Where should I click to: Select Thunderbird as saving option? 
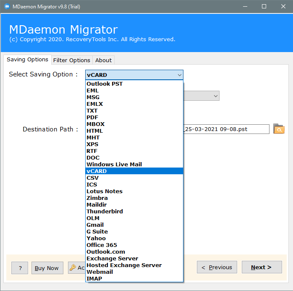134,211
